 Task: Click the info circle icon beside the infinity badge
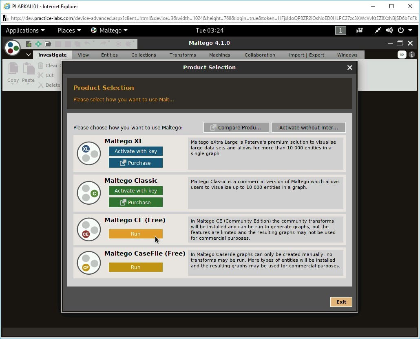[x=412, y=54]
